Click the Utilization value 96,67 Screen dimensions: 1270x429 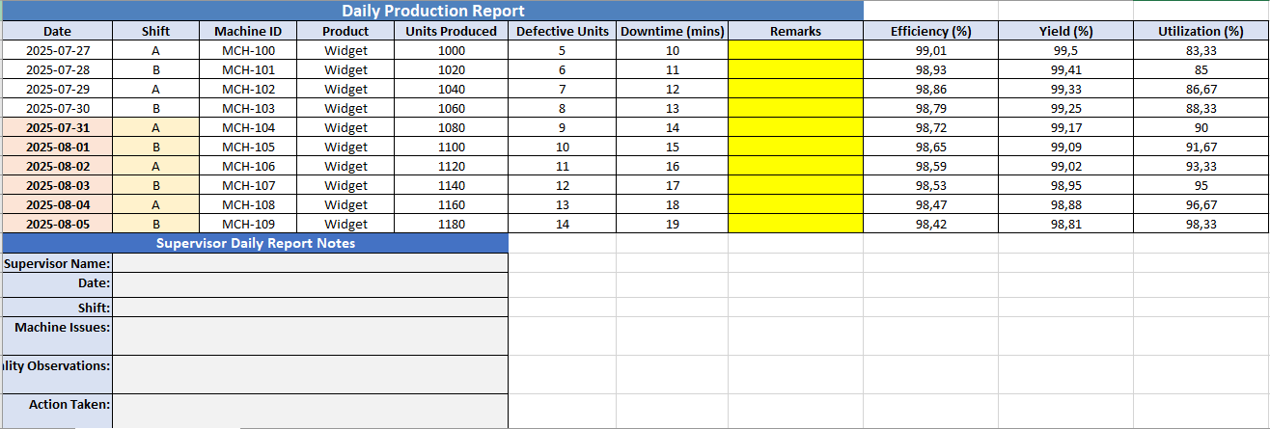[1201, 204]
